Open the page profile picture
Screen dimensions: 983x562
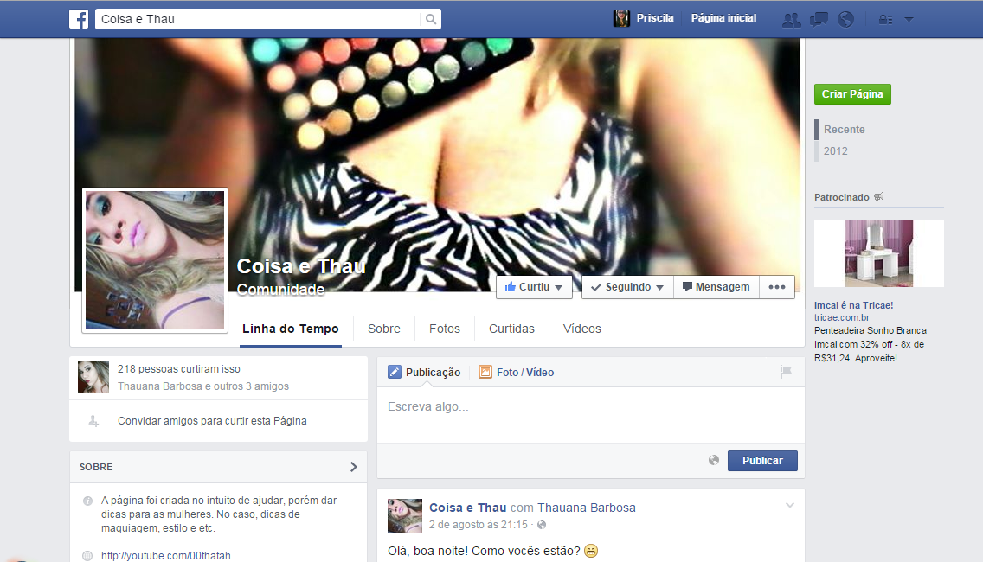point(155,260)
